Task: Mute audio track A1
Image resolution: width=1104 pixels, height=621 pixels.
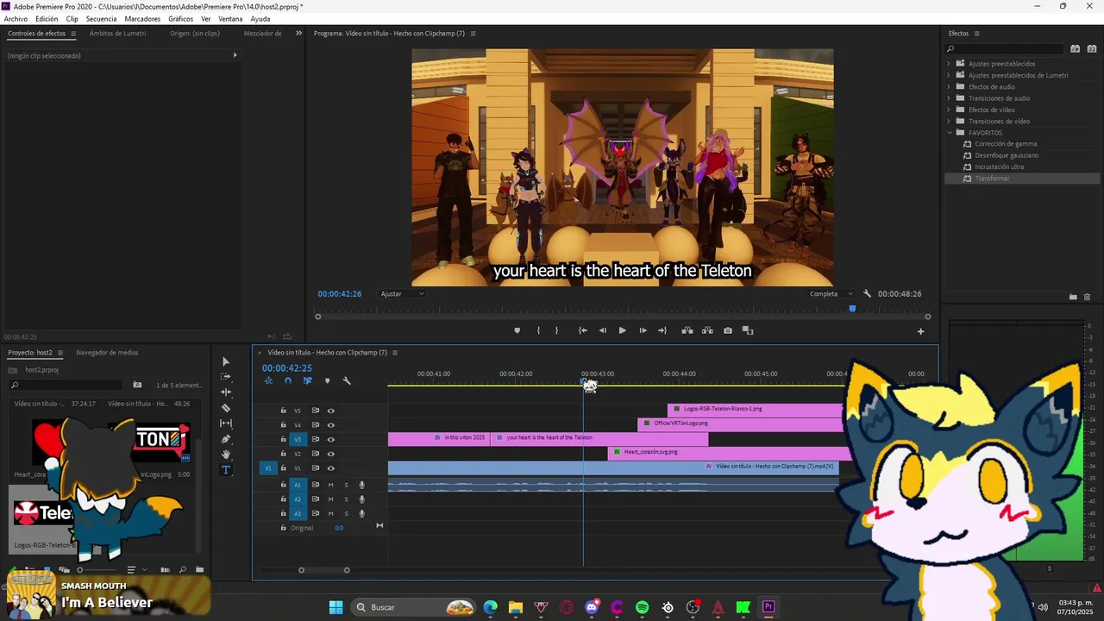Action: pos(330,485)
